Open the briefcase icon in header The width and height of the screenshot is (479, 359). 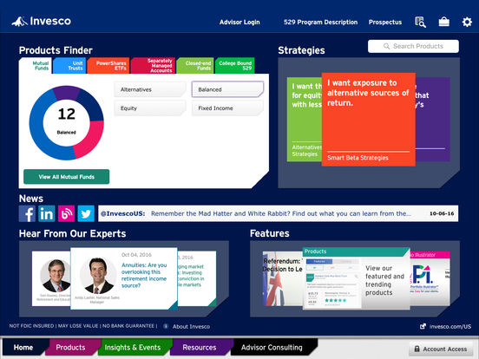coord(444,22)
